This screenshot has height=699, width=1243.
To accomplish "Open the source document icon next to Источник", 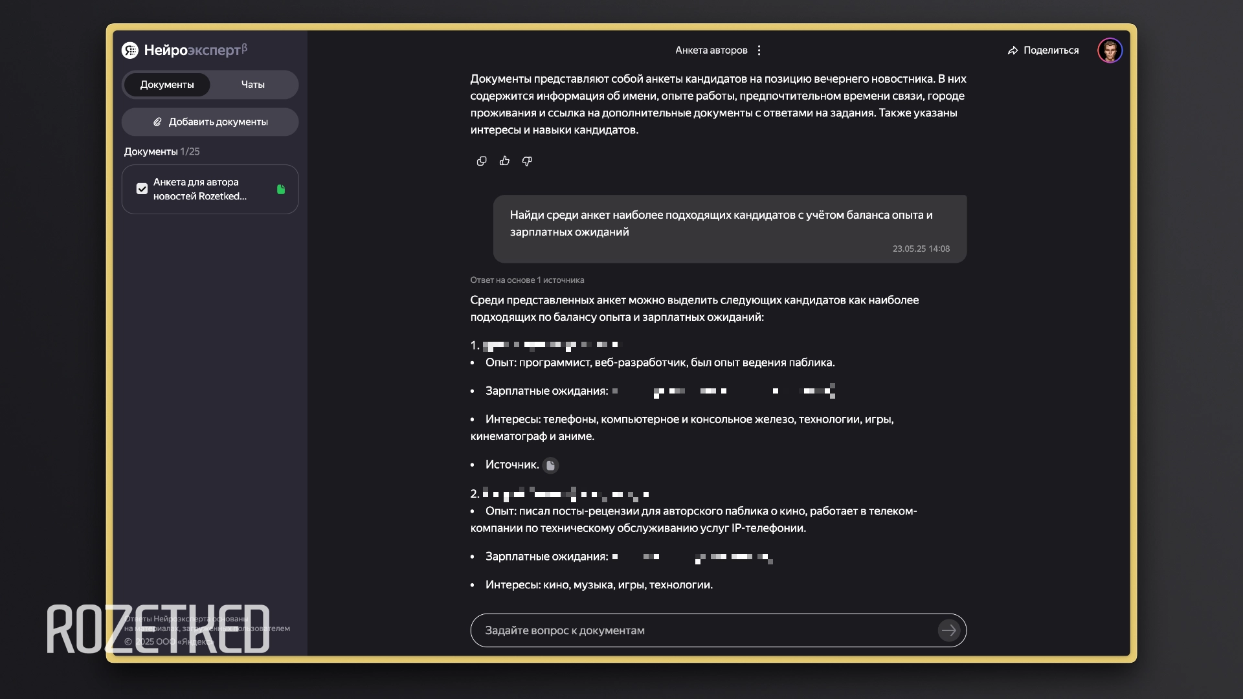I will pos(550,465).
